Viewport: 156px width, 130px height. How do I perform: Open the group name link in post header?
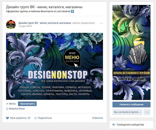point(45,23)
